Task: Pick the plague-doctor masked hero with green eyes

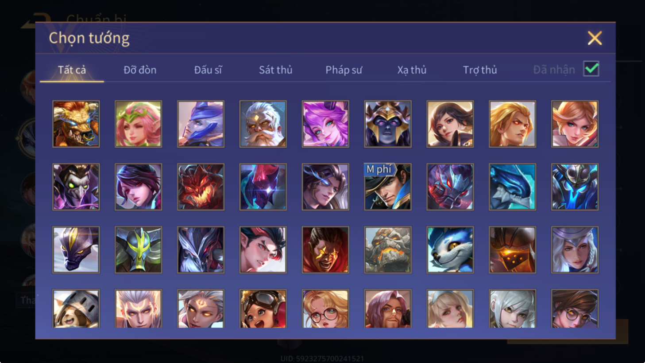Action: tap(76, 187)
